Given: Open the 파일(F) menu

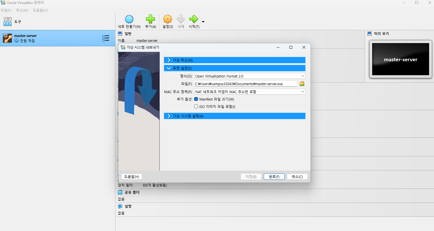Looking at the screenshot, I should 6,10.
